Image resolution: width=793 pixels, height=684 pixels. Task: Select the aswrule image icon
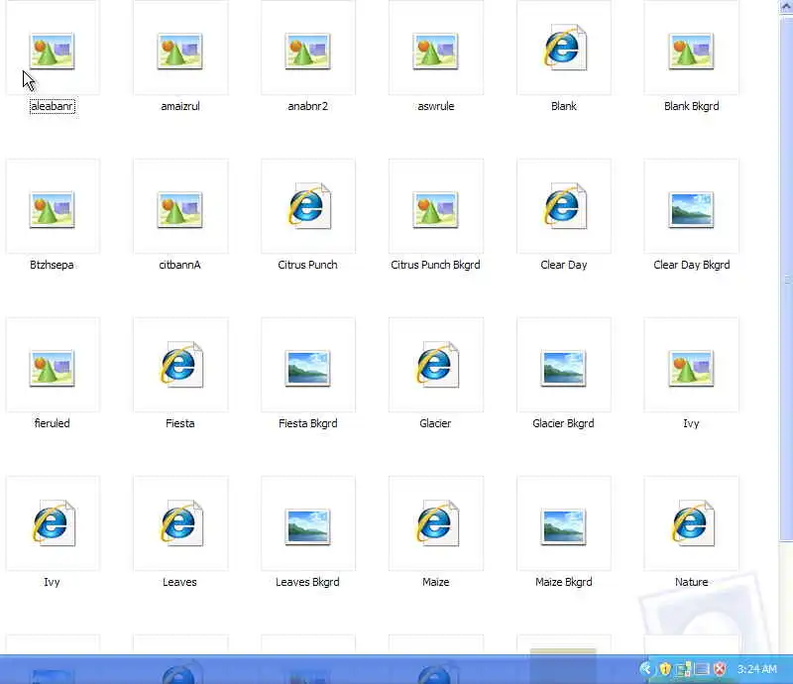point(435,51)
